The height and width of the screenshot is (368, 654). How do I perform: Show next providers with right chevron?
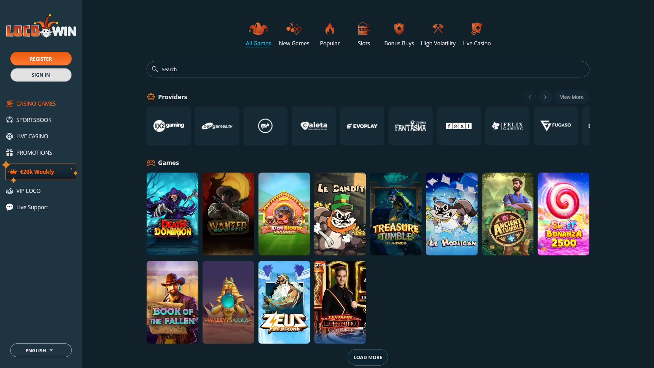(x=545, y=97)
